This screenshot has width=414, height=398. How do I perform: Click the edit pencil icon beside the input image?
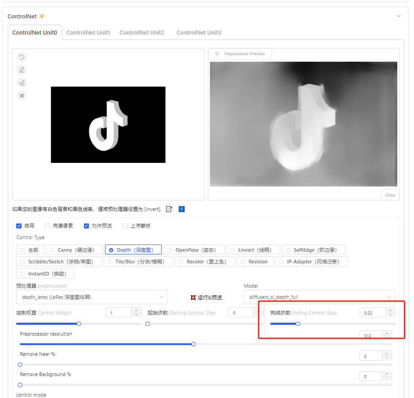[x=22, y=70]
